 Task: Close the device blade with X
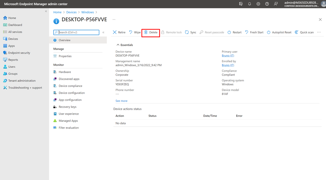(x=320, y=20)
